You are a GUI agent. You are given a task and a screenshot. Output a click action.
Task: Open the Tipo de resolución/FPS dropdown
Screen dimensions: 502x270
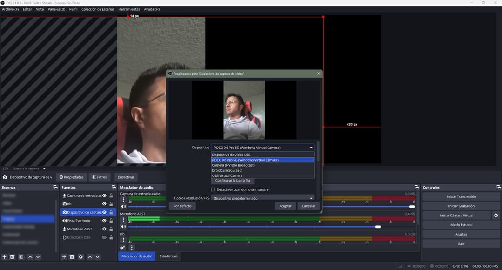263,198
